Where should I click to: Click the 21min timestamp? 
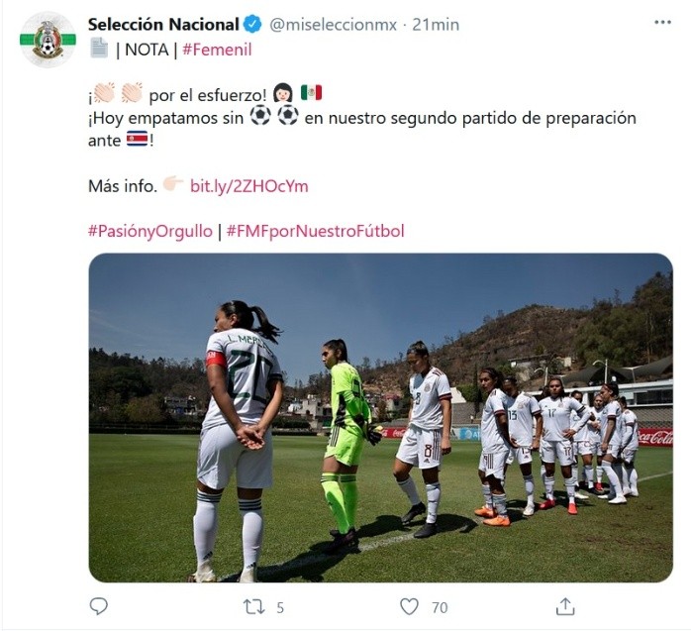[436, 25]
